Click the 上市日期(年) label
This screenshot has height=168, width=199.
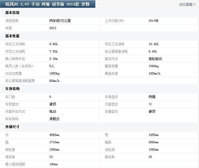(114, 21)
